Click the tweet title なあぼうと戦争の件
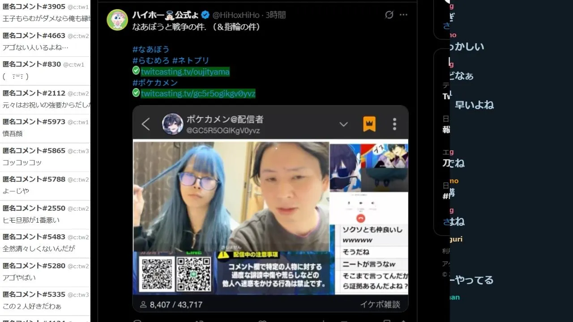573x322 pixels. (x=169, y=27)
